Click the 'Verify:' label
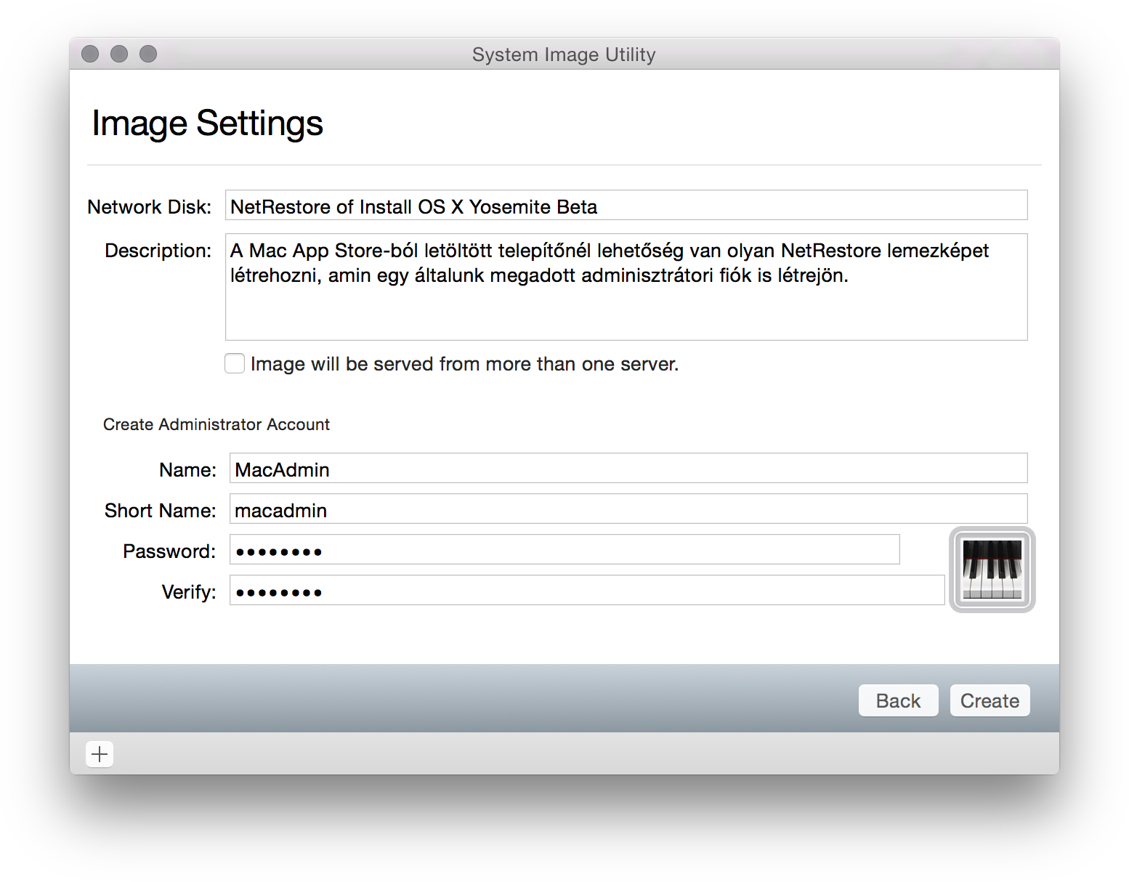This screenshot has height=882, width=1129. [x=189, y=592]
